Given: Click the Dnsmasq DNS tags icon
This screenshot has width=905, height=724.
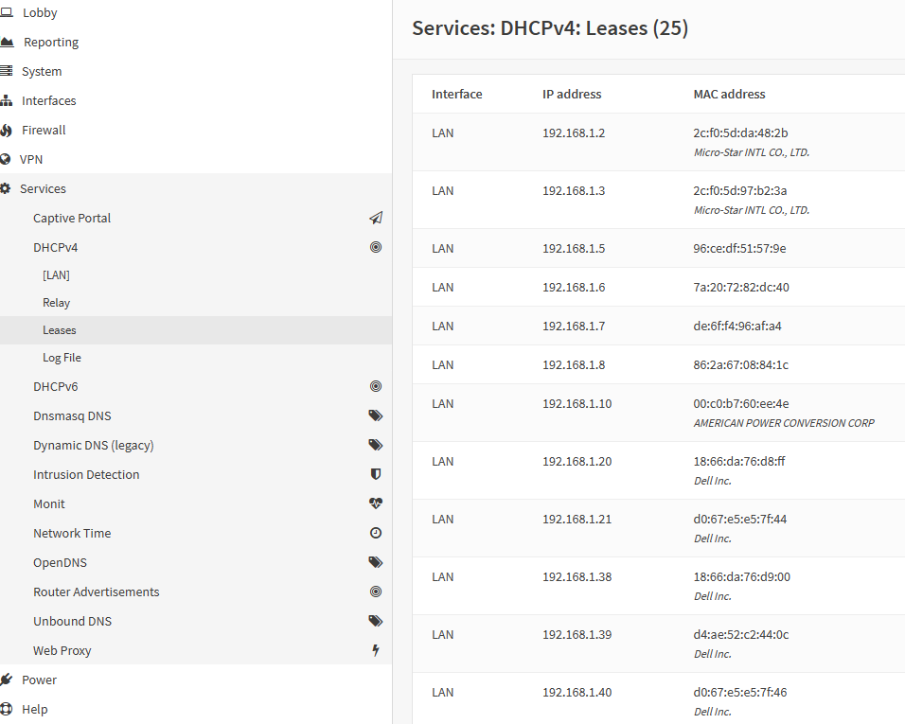Looking at the screenshot, I should pyautogui.click(x=376, y=415).
